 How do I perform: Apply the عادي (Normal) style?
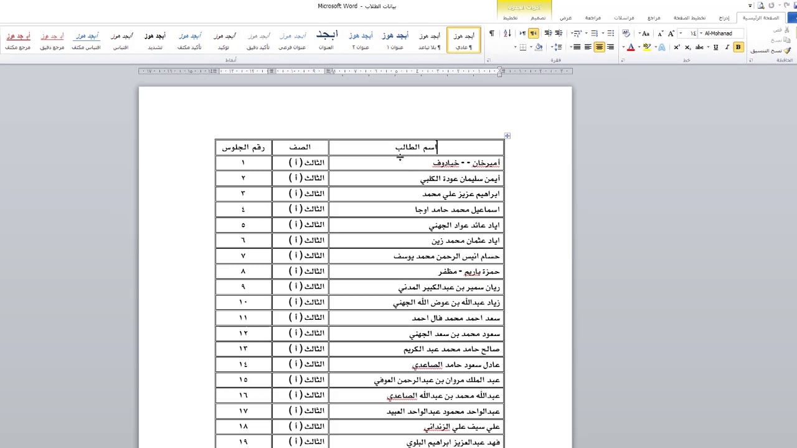click(x=464, y=41)
